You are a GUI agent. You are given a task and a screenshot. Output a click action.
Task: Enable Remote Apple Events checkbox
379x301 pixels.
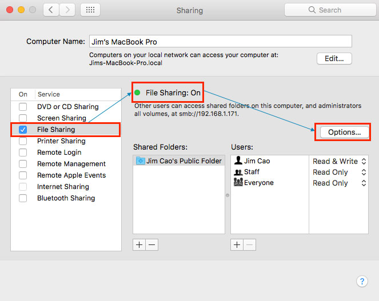[23, 175]
